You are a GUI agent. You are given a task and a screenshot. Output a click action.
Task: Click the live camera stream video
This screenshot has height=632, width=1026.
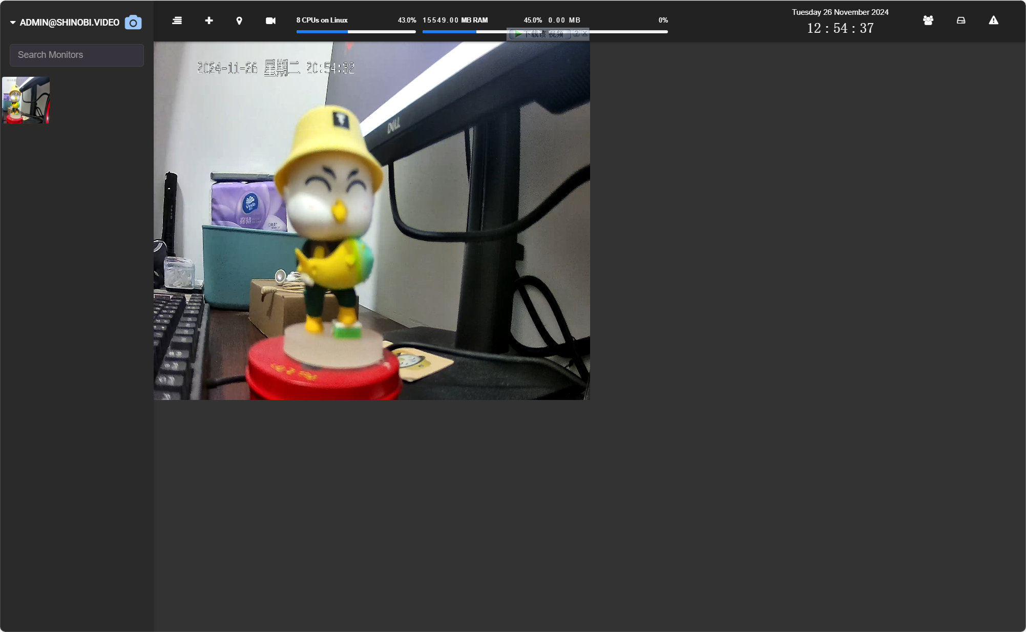click(x=372, y=221)
